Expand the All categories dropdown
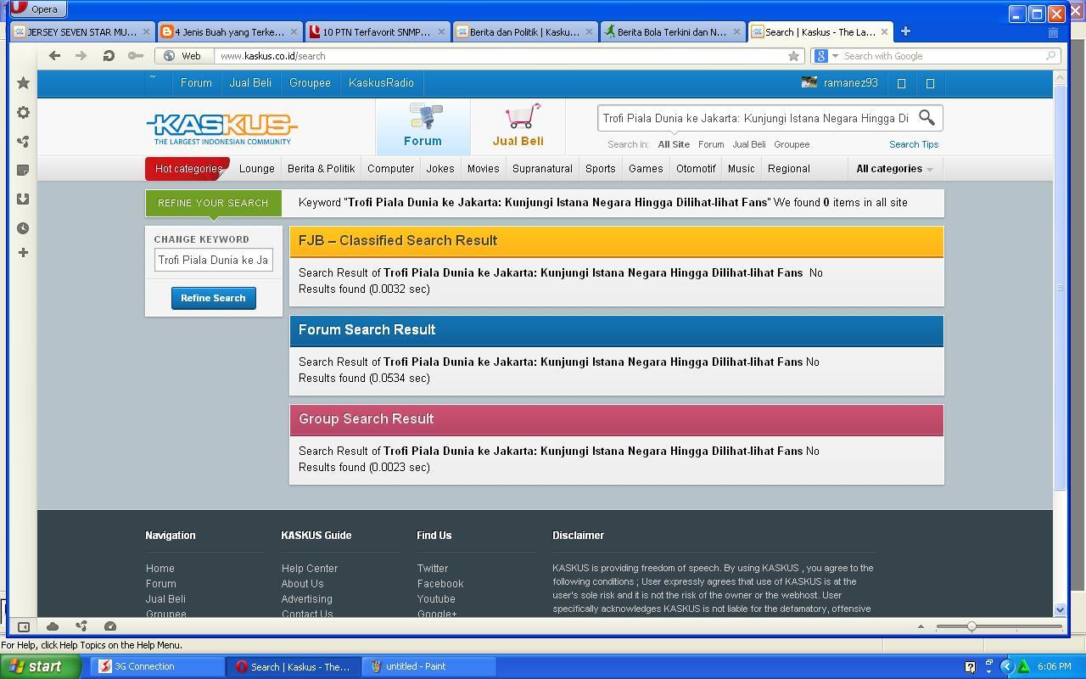This screenshot has height=679, width=1086. [x=894, y=169]
